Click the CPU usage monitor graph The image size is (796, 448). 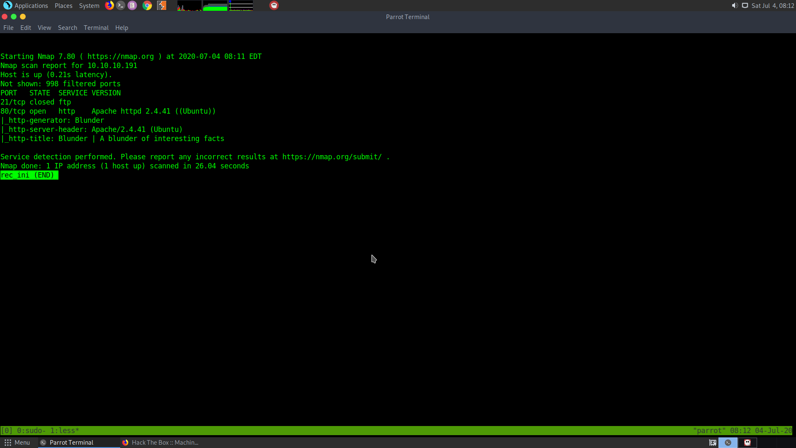[x=189, y=5]
